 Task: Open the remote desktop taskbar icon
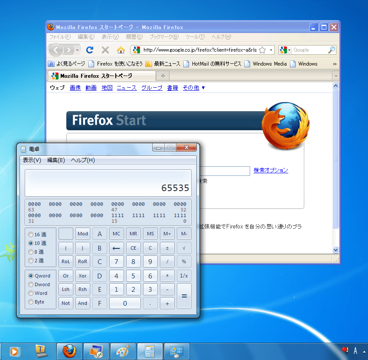(x=96, y=351)
